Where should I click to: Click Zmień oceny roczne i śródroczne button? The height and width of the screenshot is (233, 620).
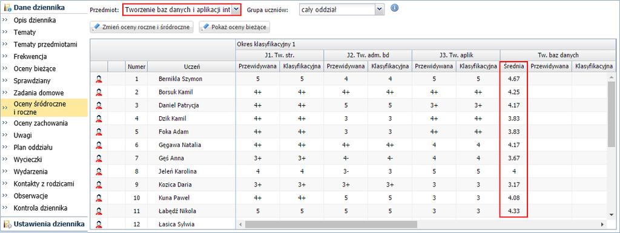click(x=142, y=27)
